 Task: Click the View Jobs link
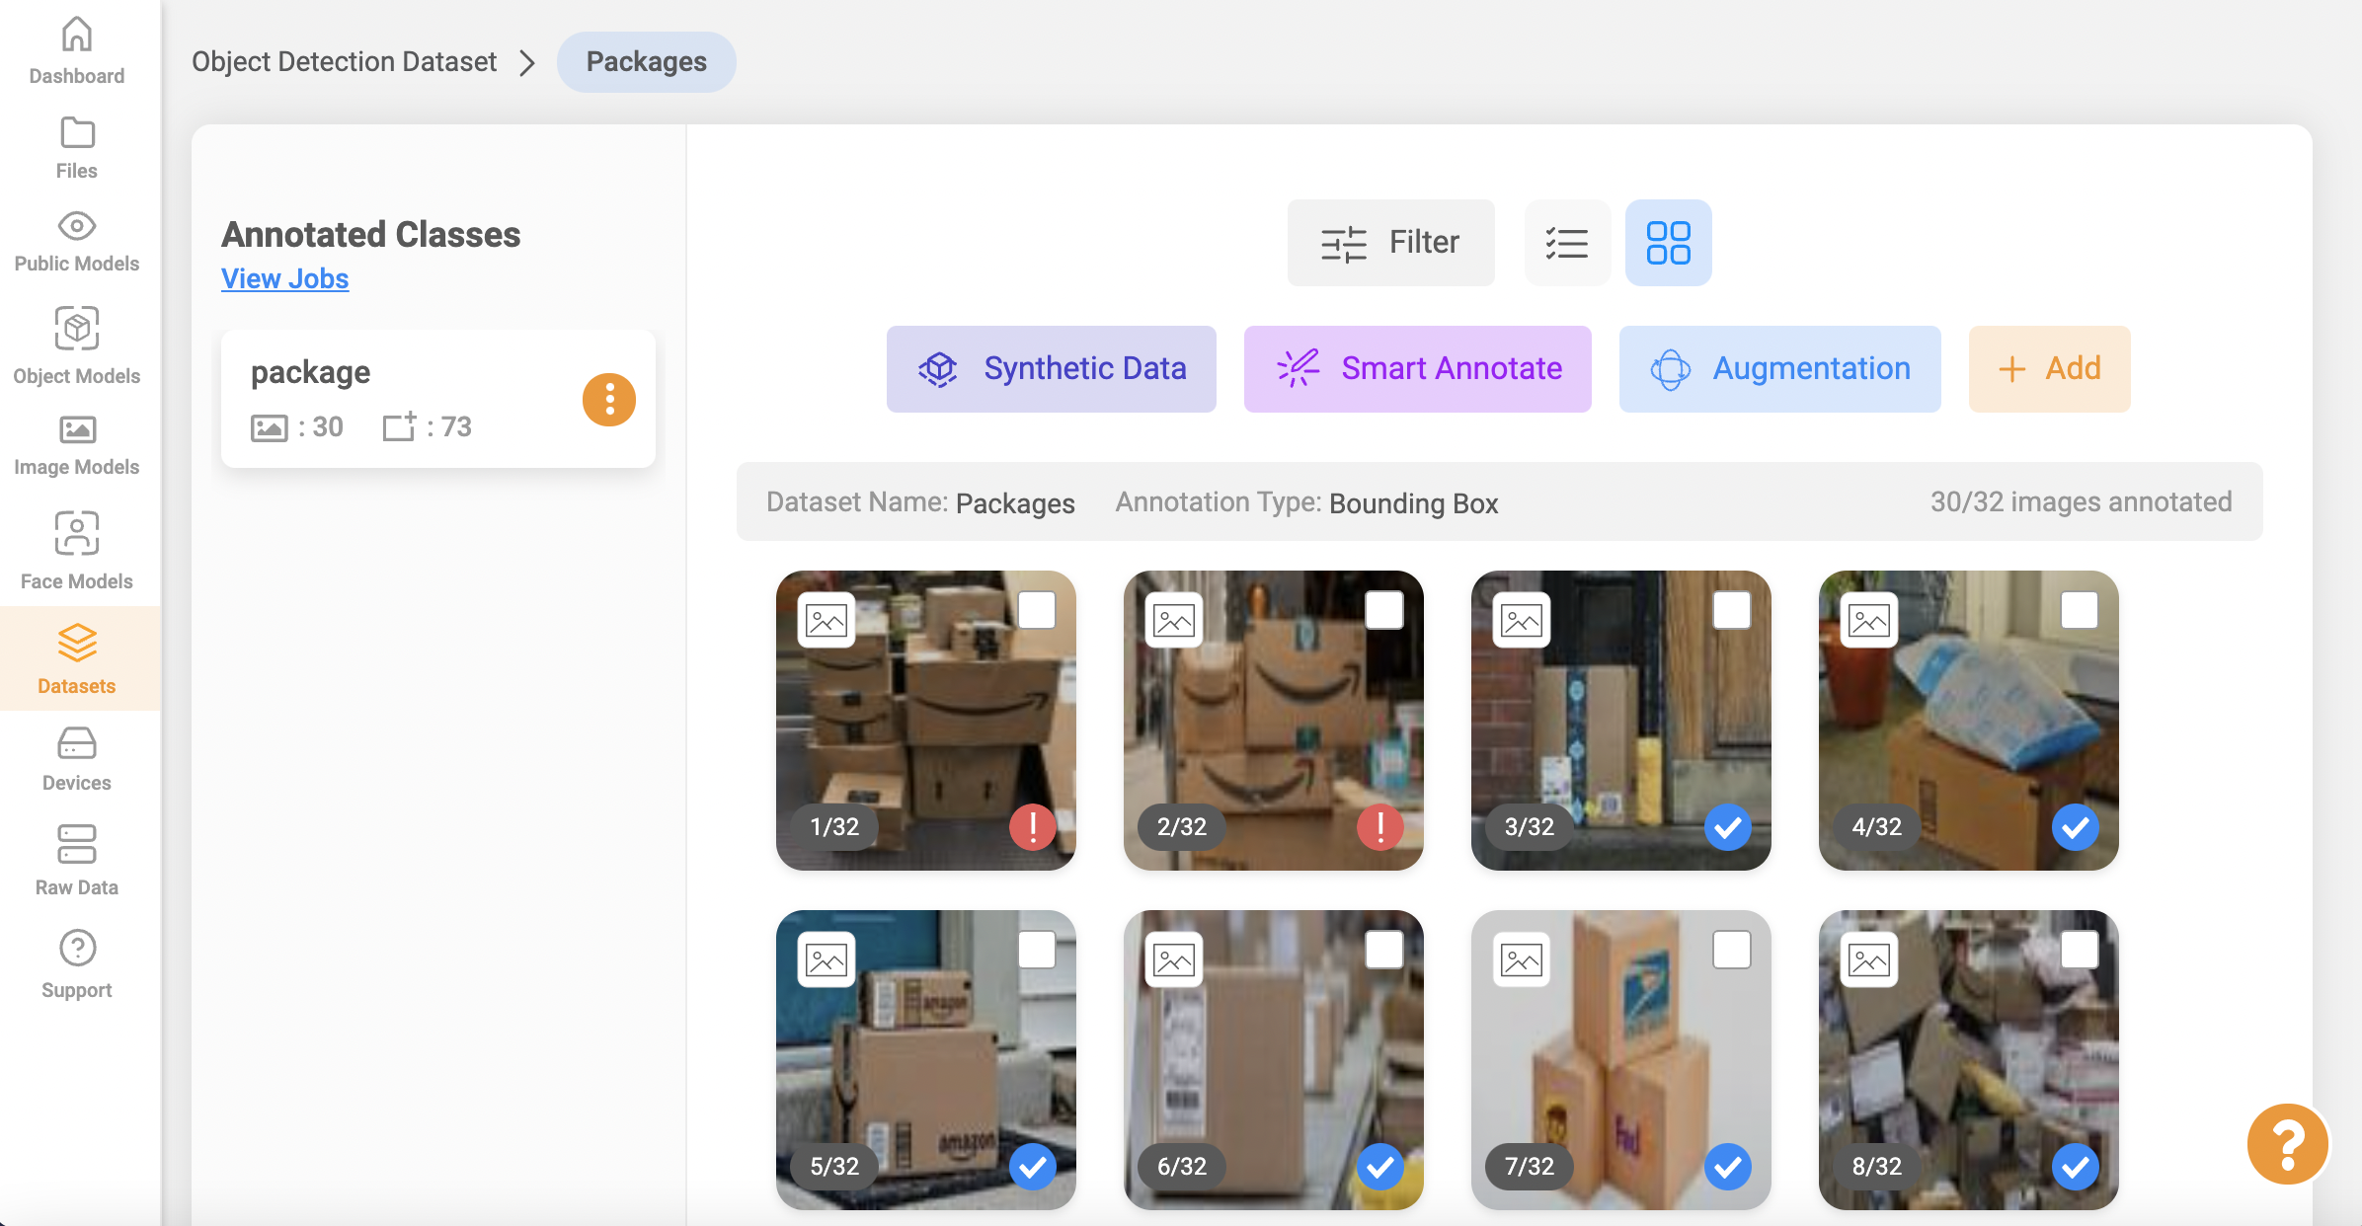tap(284, 279)
